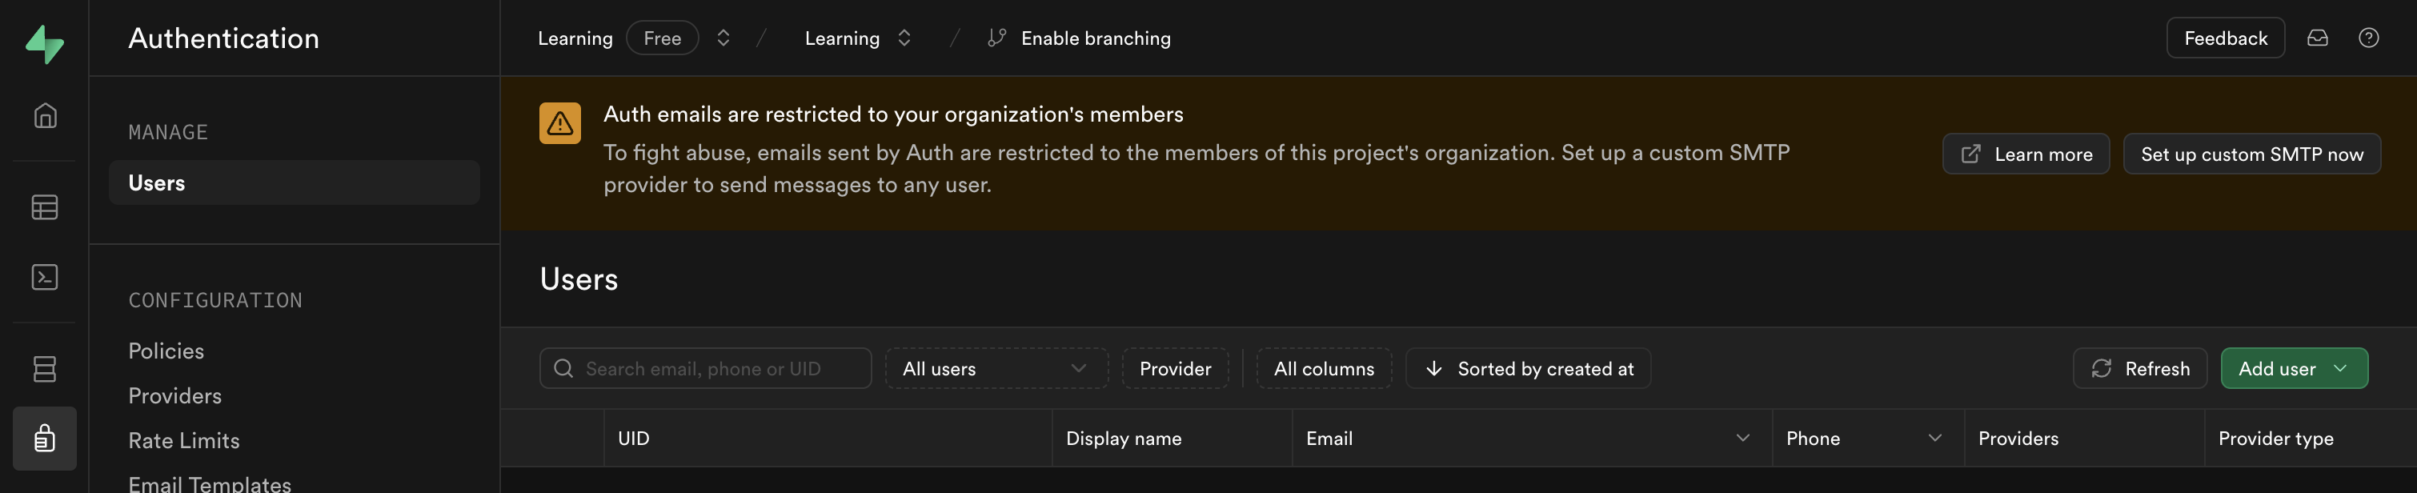Select the Authentication lock icon in sidebar

point(45,439)
